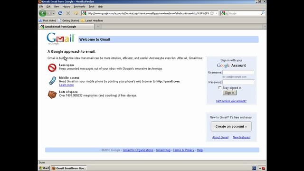Click the Firefox back arrow button
Screen dimensions: 304x171
coord(43,13)
